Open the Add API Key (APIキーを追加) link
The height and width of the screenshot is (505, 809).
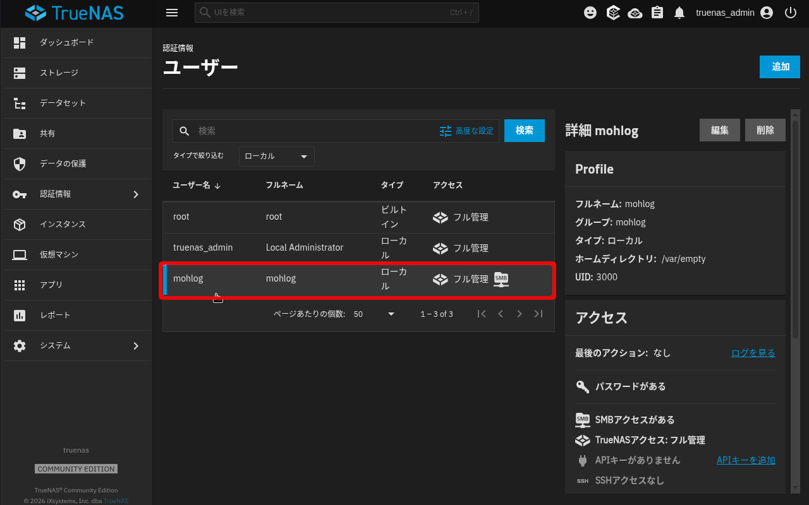pyautogui.click(x=746, y=460)
